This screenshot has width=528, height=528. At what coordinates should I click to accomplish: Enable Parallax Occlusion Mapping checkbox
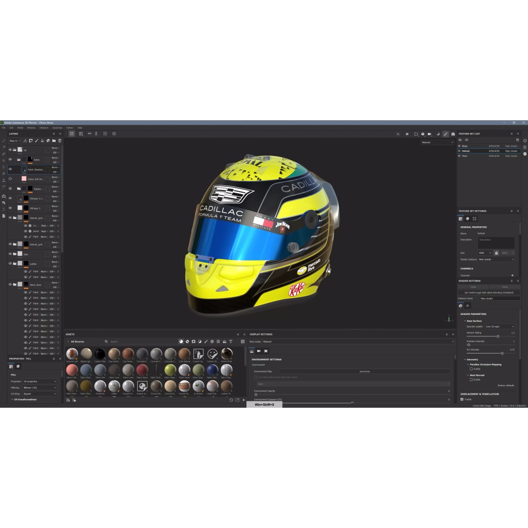[471, 369]
